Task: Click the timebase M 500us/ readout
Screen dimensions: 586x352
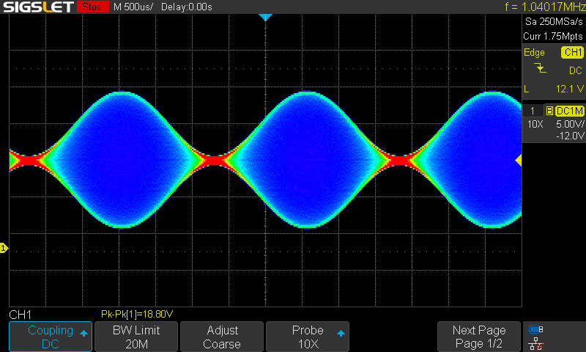Action: (133, 7)
